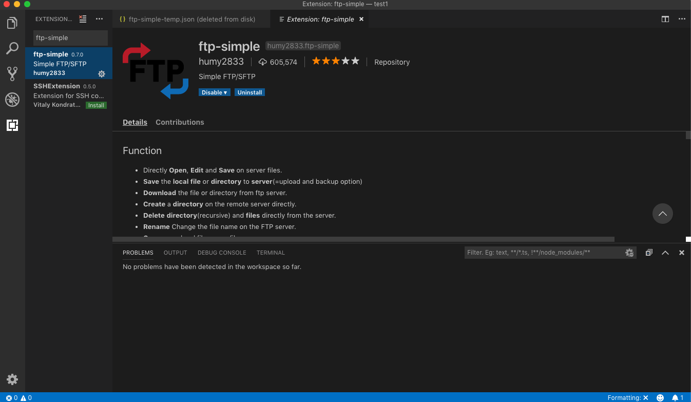Click the scroll-to-top arrow button
This screenshot has height=402, width=691.
pyautogui.click(x=663, y=214)
